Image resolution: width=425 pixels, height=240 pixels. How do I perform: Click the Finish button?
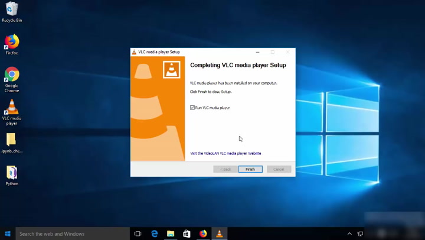(250, 169)
